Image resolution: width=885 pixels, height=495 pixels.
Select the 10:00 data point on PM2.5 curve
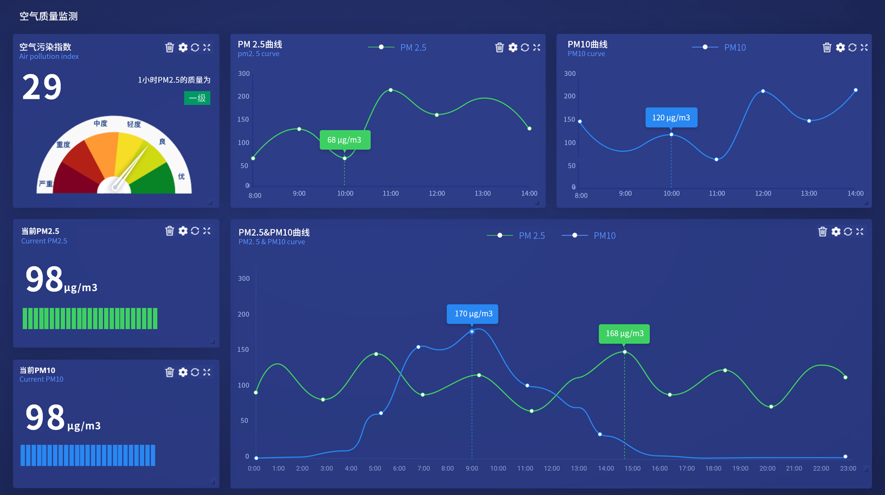(345, 158)
